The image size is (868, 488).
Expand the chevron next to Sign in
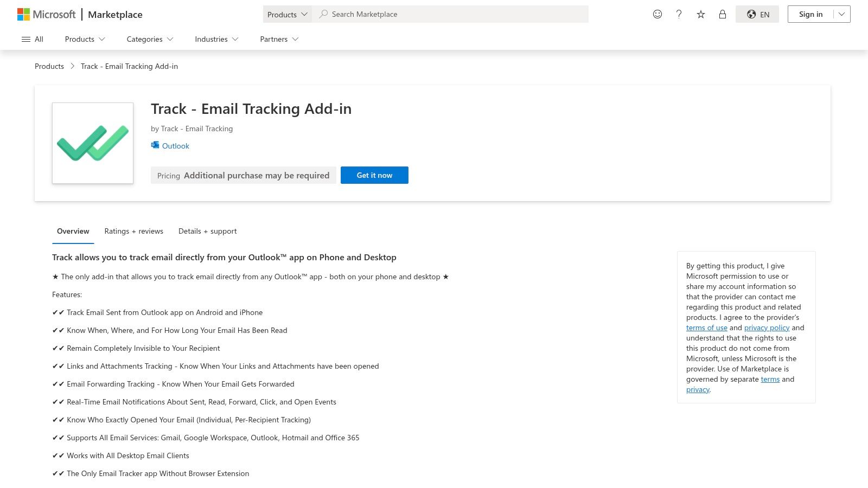(x=840, y=14)
